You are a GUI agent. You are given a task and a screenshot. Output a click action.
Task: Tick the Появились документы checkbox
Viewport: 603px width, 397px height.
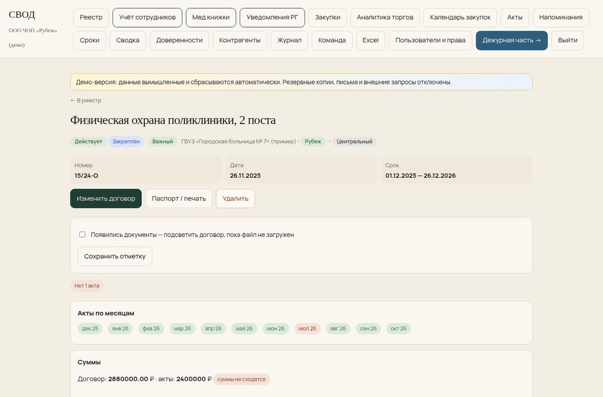(x=82, y=235)
